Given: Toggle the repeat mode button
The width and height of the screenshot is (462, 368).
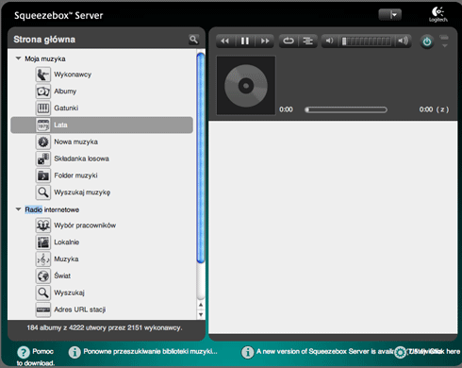Looking at the screenshot, I should [x=289, y=41].
